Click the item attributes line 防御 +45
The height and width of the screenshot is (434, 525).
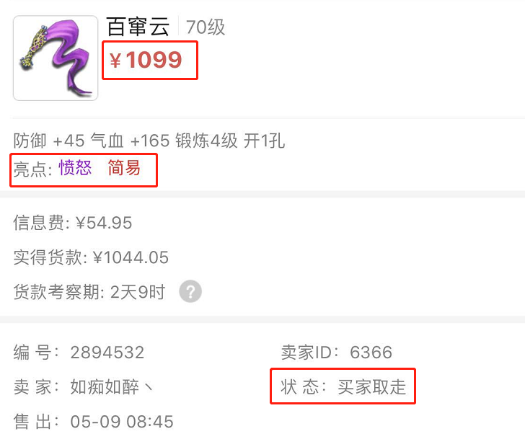[x=149, y=141]
